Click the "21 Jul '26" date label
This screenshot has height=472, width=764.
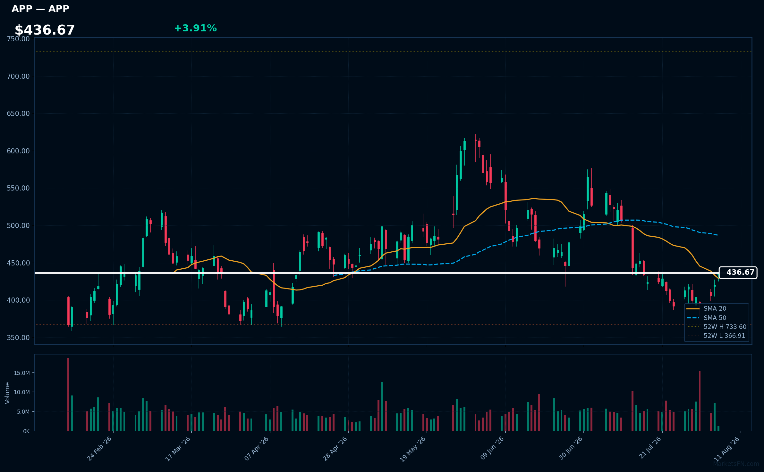point(650,448)
